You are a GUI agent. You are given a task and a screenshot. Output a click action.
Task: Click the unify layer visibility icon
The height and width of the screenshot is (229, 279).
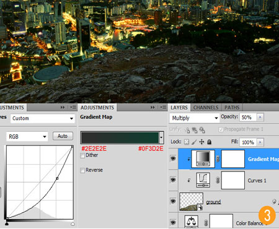195,130
